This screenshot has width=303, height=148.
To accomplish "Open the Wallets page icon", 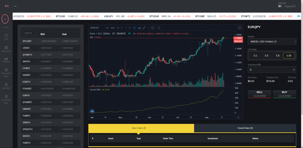I will point(6,48).
